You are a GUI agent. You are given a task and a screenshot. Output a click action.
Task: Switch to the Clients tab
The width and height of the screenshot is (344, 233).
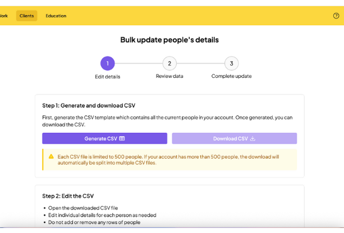[x=26, y=16]
